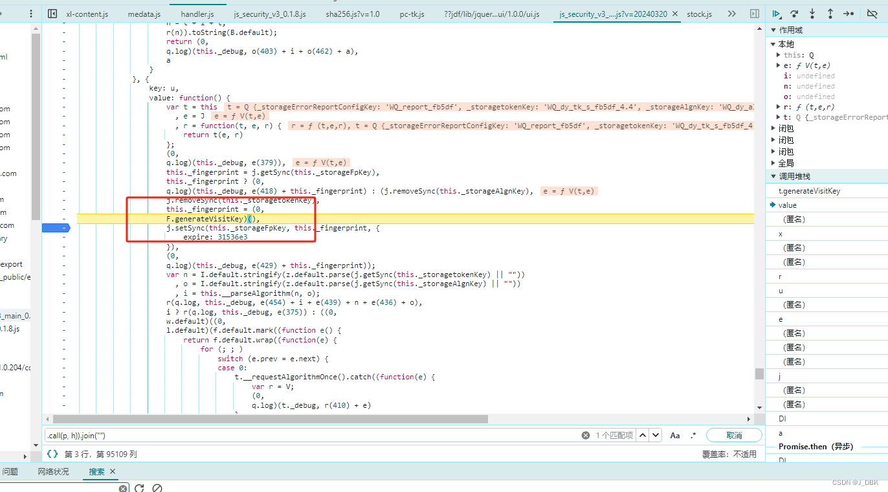Image resolution: width=888 pixels, height=492 pixels.
Task: Deactivate all breakpoints icon
Action: point(872,14)
